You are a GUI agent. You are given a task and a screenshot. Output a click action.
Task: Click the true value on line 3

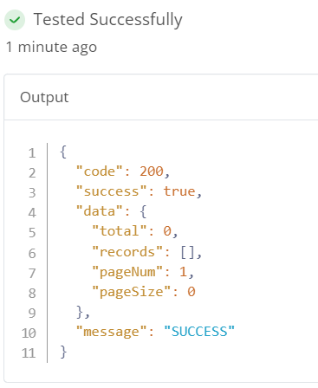179,191
